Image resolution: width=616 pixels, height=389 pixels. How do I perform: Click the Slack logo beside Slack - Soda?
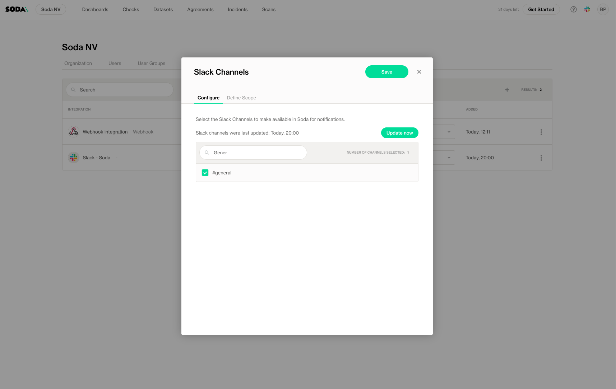point(74,158)
